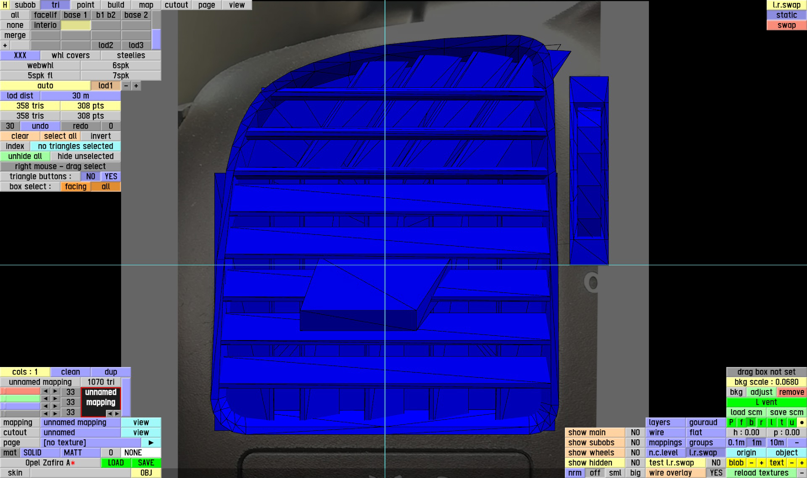Adjust the red color slider
The width and height of the screenshot is (807, 478).
point(20,391)
